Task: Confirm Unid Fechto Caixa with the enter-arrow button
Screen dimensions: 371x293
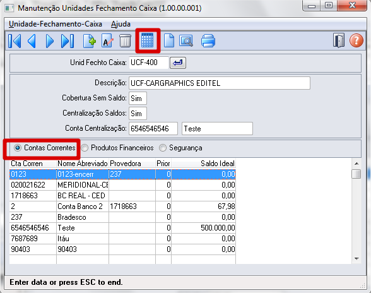Action: point(178,63)
